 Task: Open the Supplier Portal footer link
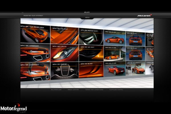click(116, 89)
